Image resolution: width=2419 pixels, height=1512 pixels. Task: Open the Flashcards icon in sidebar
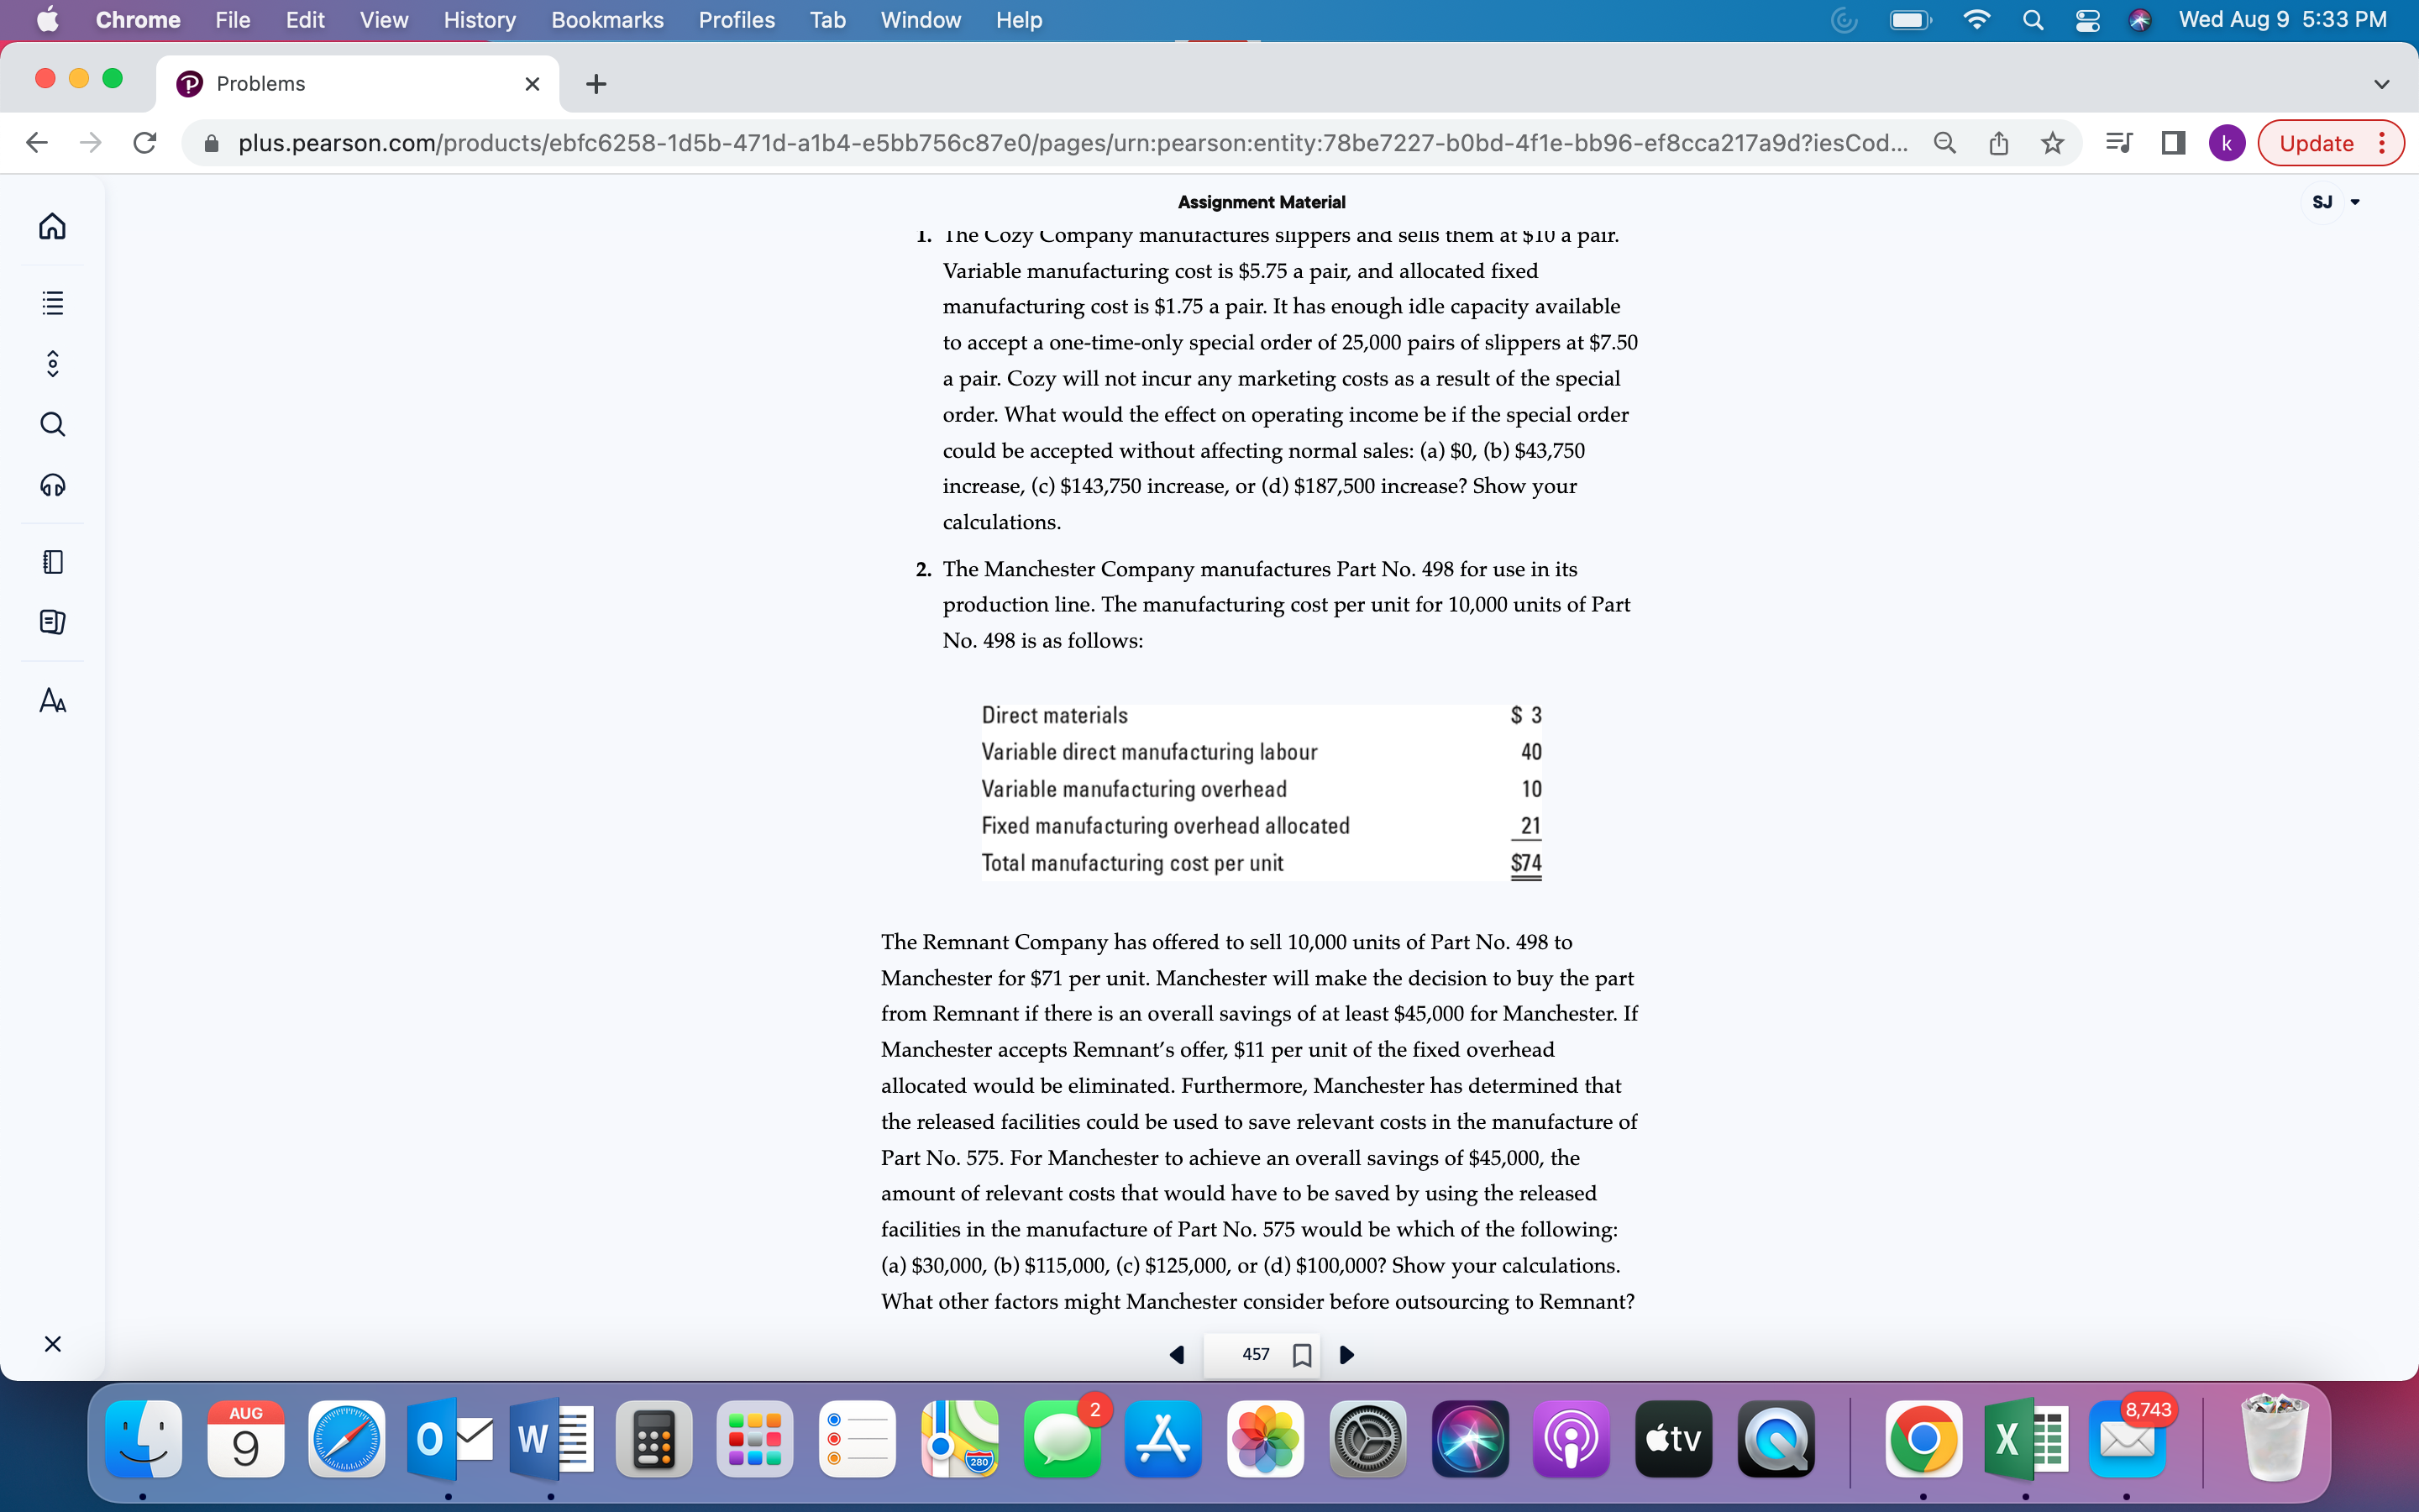pos(52,621)
